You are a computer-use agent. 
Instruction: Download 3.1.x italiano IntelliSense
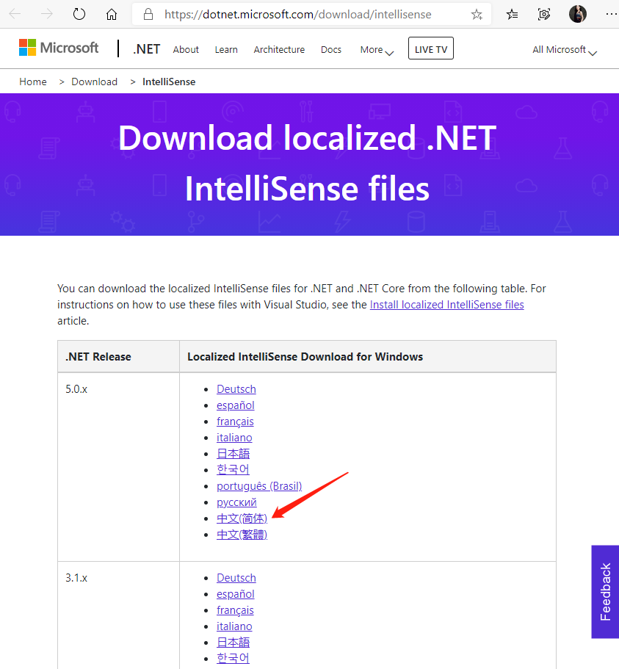(234, 626)
